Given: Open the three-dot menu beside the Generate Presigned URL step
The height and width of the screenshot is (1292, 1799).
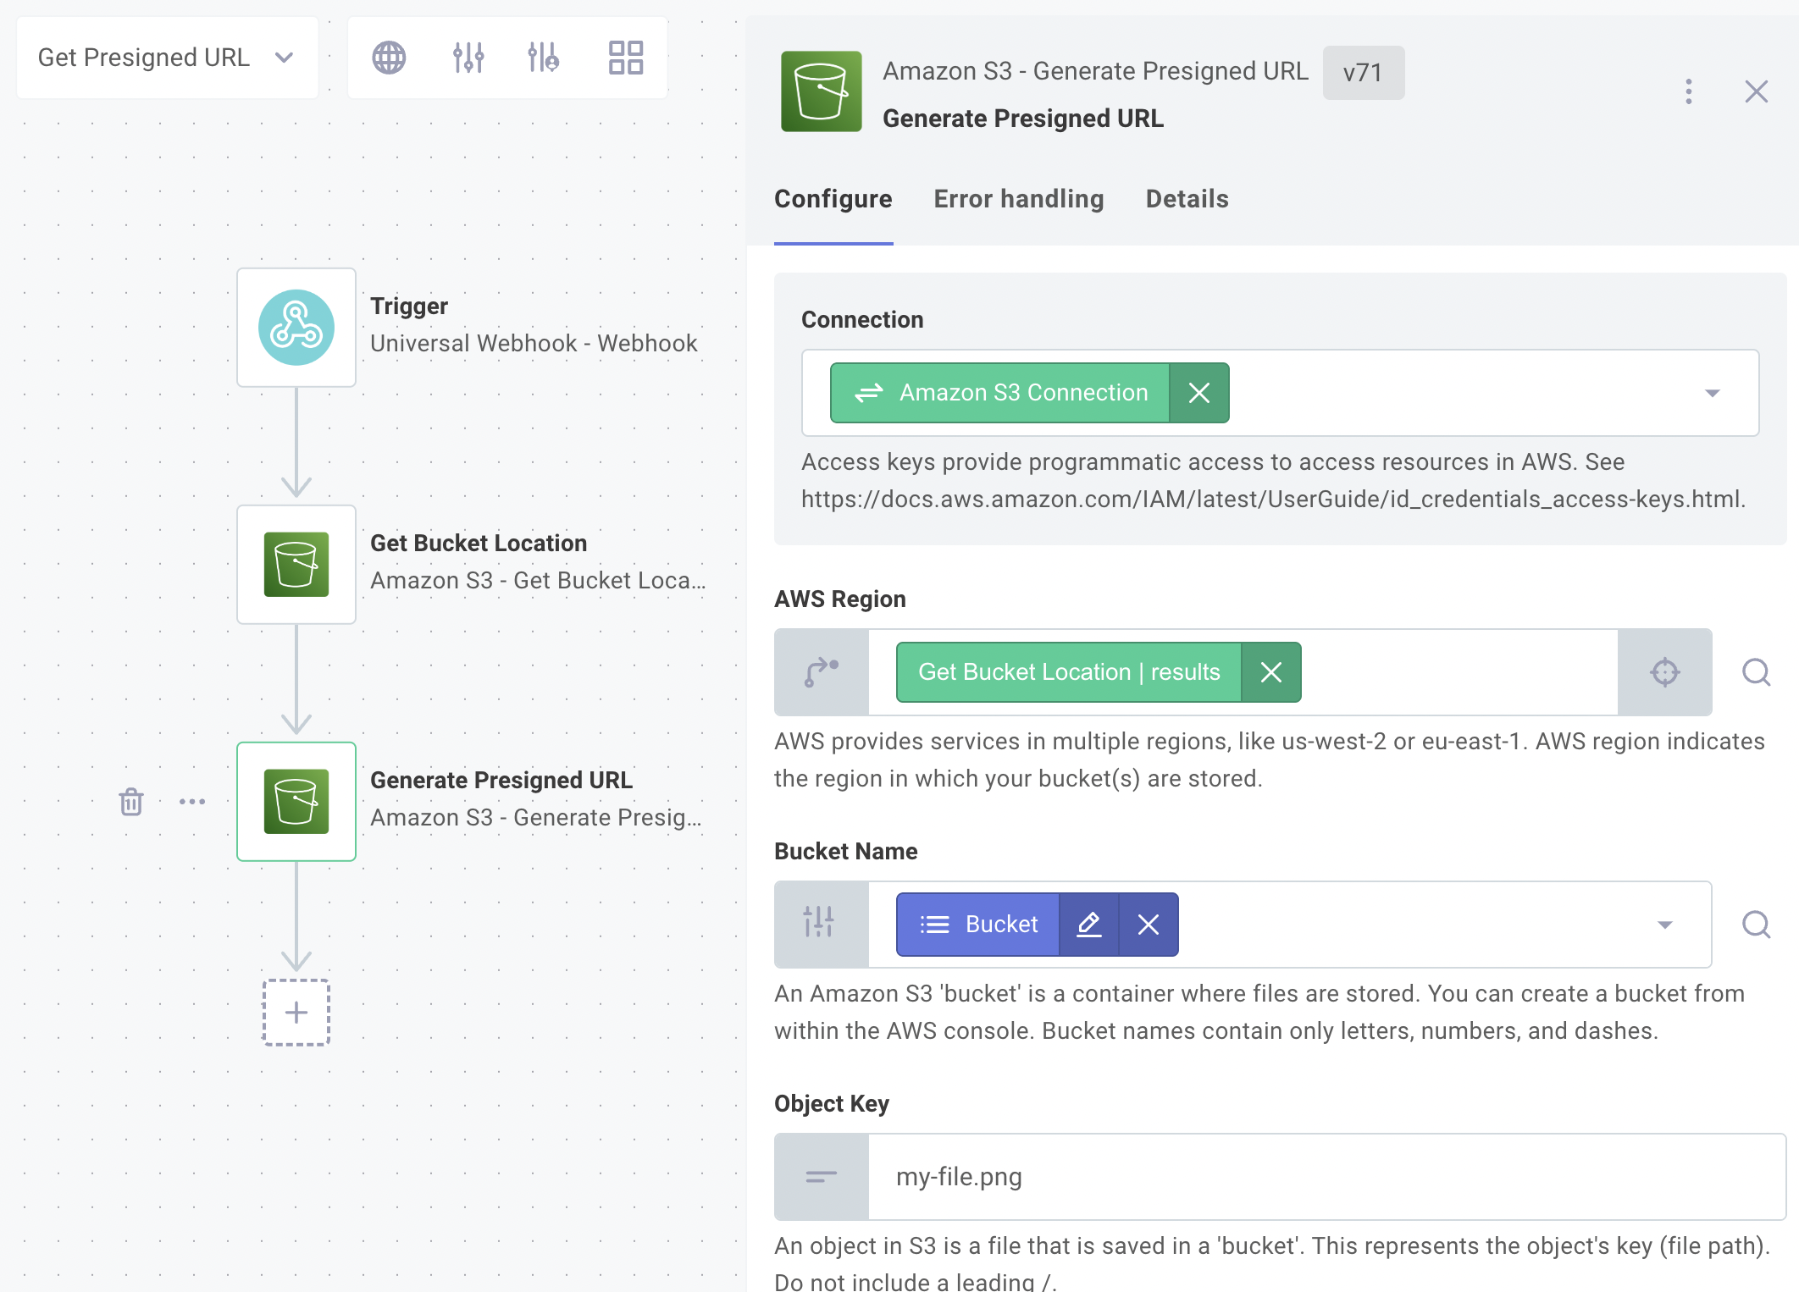Looking at the screenshot, I should tap(192, 801).
